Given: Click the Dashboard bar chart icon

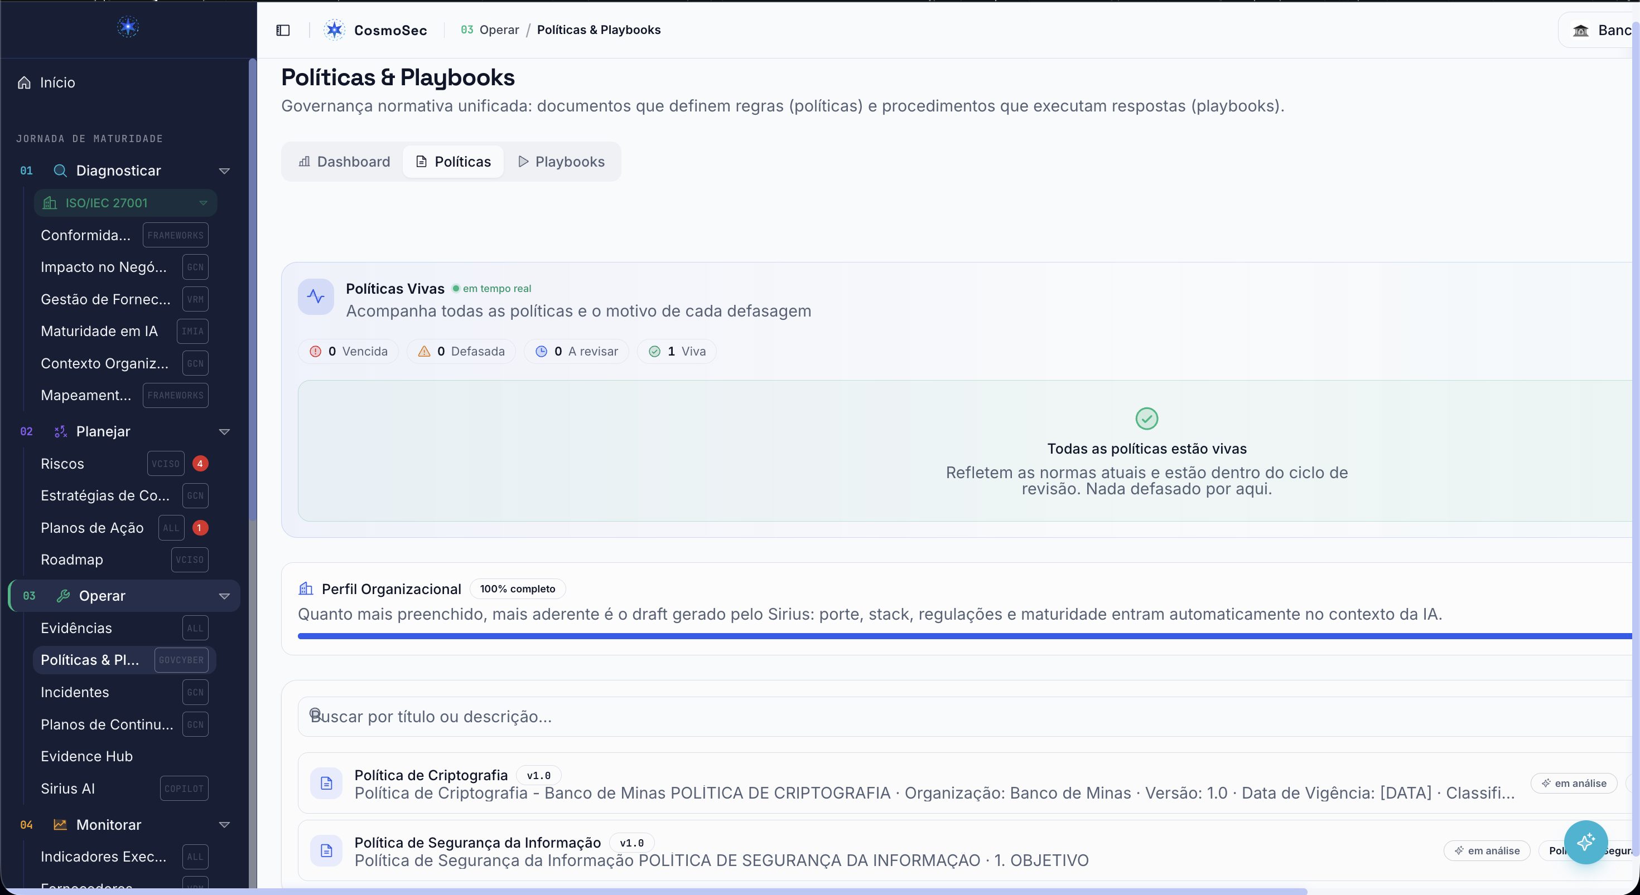Looking at the screenshot, I should click(305, 162).
